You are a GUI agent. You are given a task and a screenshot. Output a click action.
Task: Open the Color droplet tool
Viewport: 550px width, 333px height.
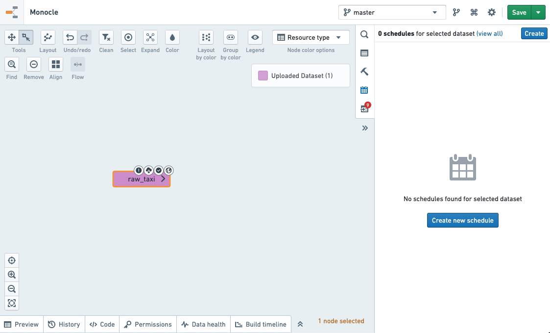(172, 37)
